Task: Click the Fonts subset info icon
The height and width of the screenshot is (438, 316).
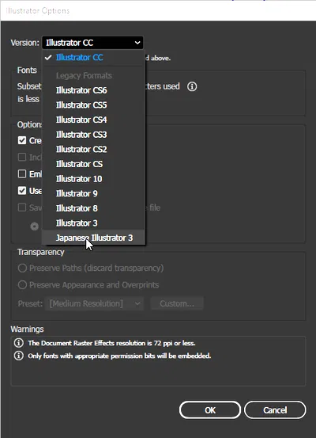Action: point(192,86)
